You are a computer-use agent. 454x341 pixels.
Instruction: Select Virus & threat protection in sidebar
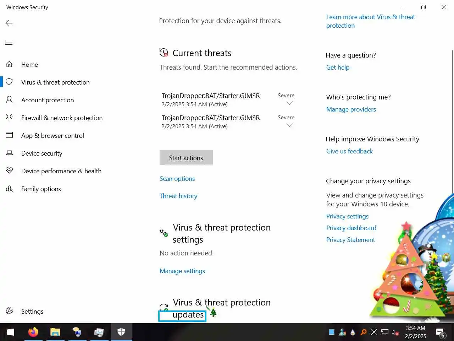55,82
